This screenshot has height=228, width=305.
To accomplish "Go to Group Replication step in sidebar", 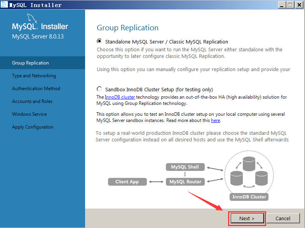I will pyautogui.click(x=42, y=63).
